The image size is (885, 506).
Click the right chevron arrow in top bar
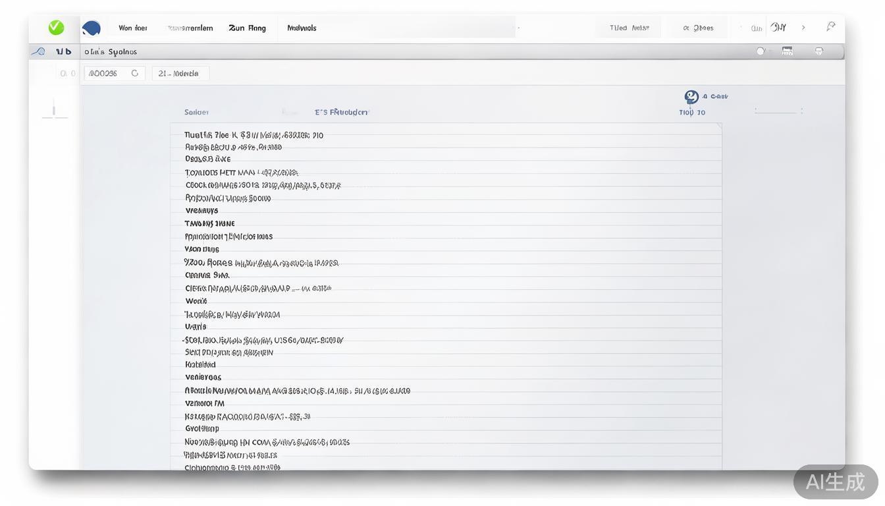click(803, 28)
